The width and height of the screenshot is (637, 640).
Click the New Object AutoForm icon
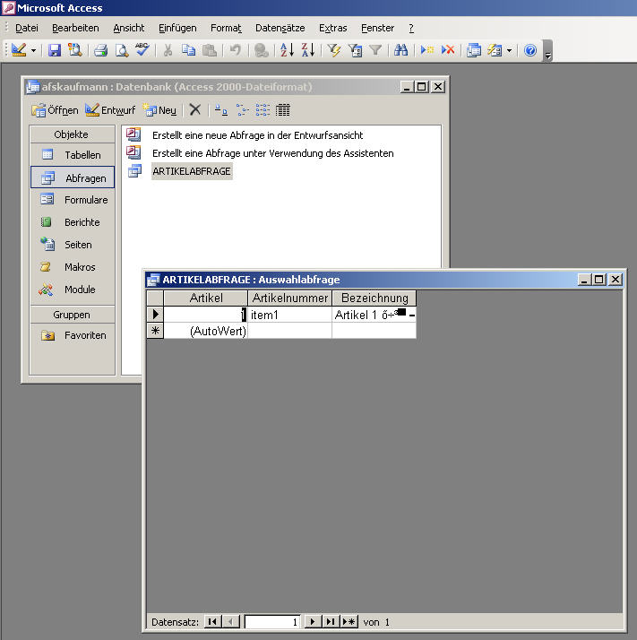tap(495, 50)
